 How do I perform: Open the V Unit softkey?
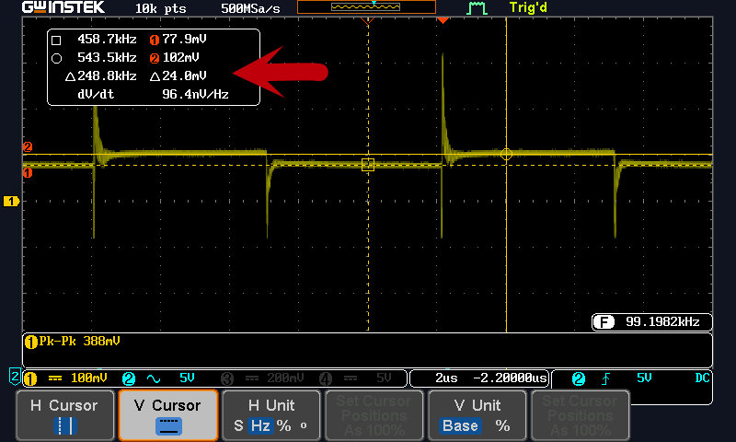tap(477, 415)
